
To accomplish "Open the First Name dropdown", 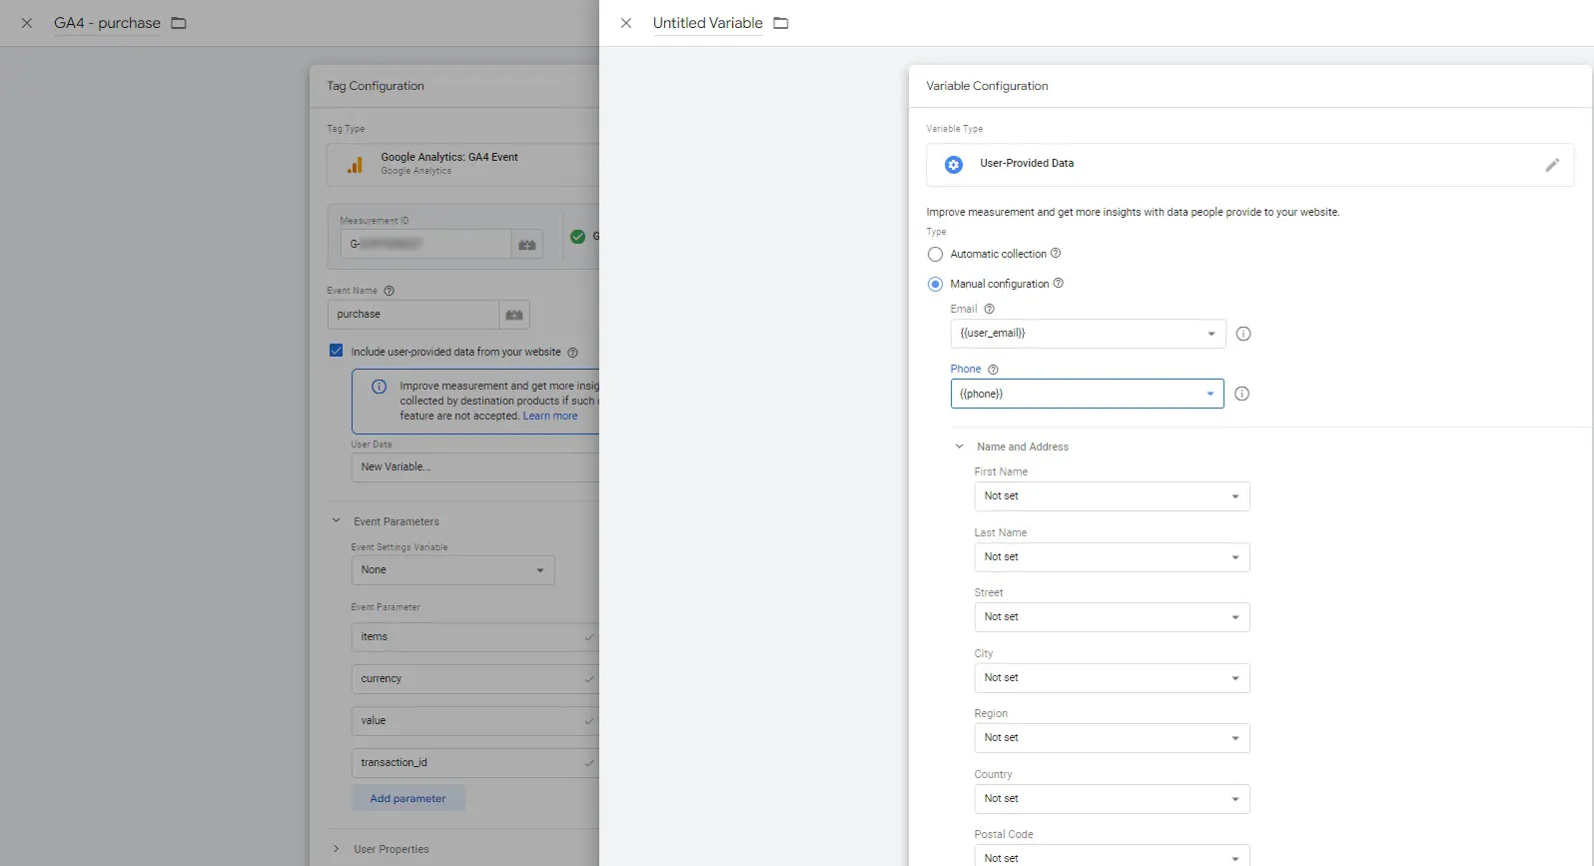I will [1112, 496].
